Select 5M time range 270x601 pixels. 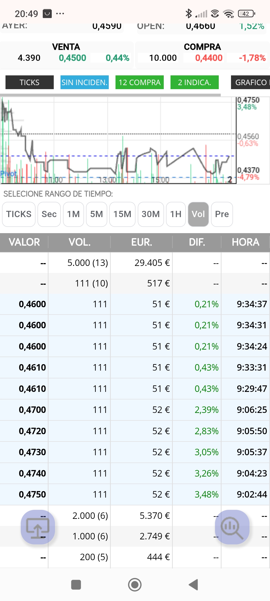click(96, 214)
